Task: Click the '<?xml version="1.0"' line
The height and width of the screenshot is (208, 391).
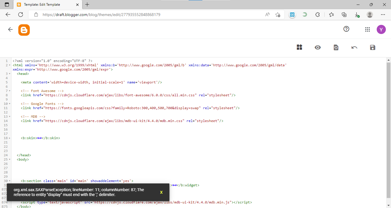Action: pos(52,61)
